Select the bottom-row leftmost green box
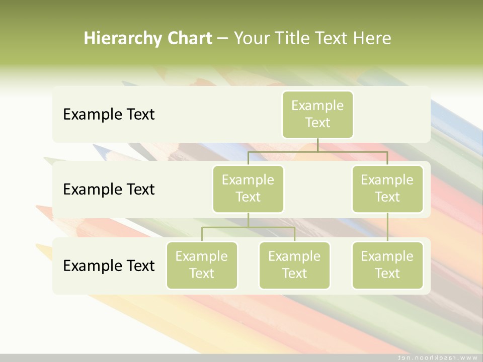This screenshot has height=362, width=483. click(202, 265)
